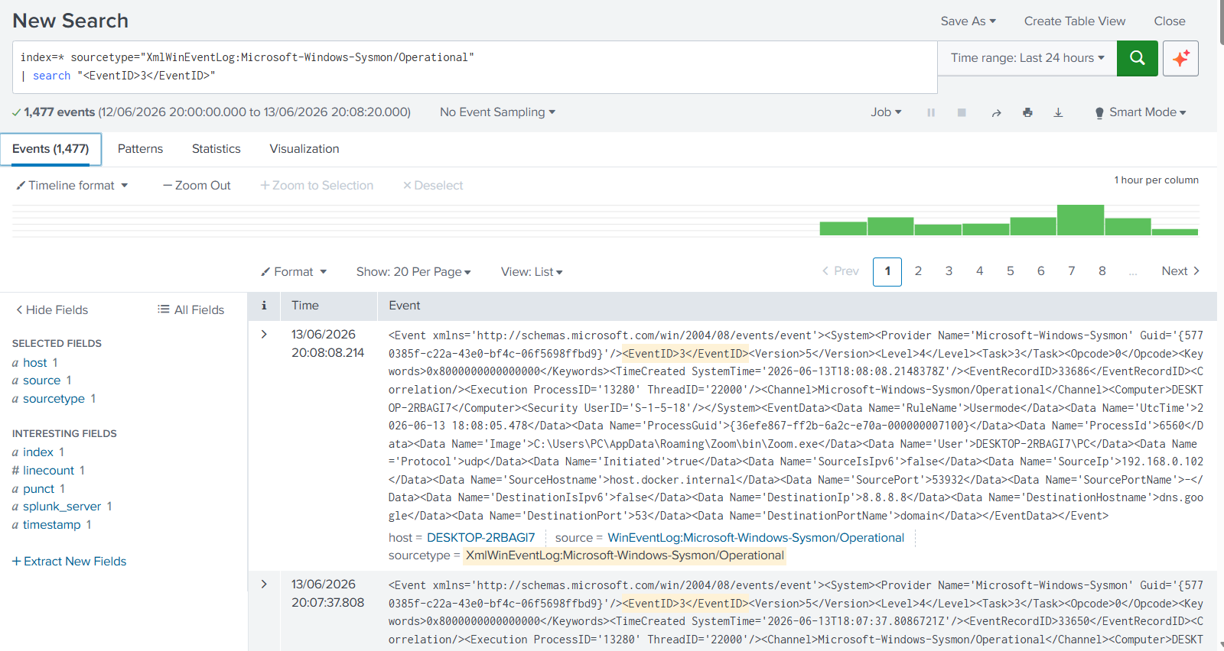The image size is (1224, 651).
Task: Open the timestamp interesting field
Action: click(x=52, y=525)
